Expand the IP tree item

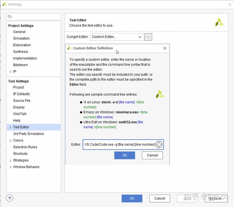(10, 72)
